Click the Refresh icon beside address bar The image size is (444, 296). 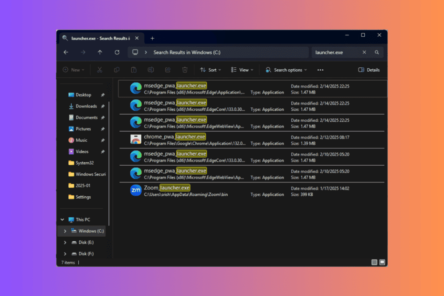click(x=117, y=53)
